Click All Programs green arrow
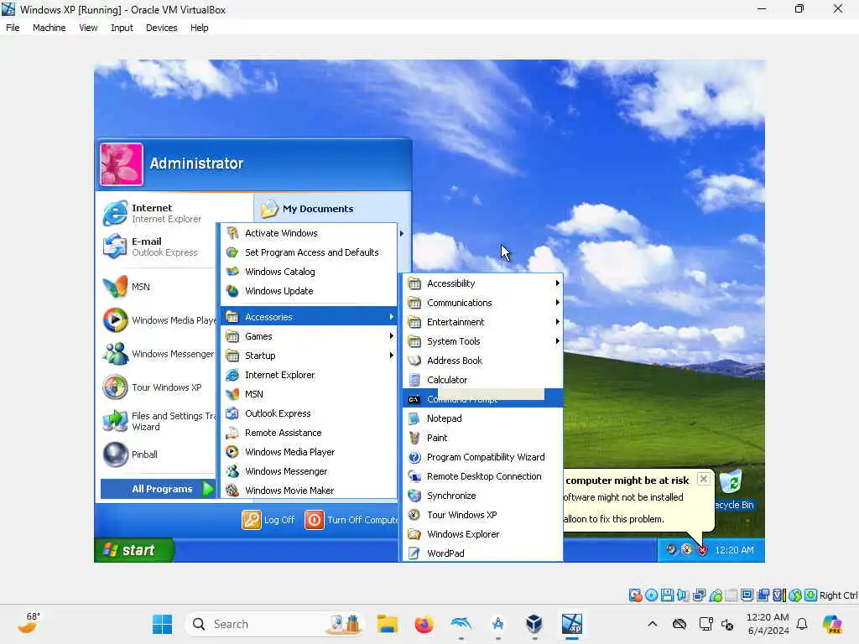The height and width of the screenshot is (644, 859). point(208,489)
